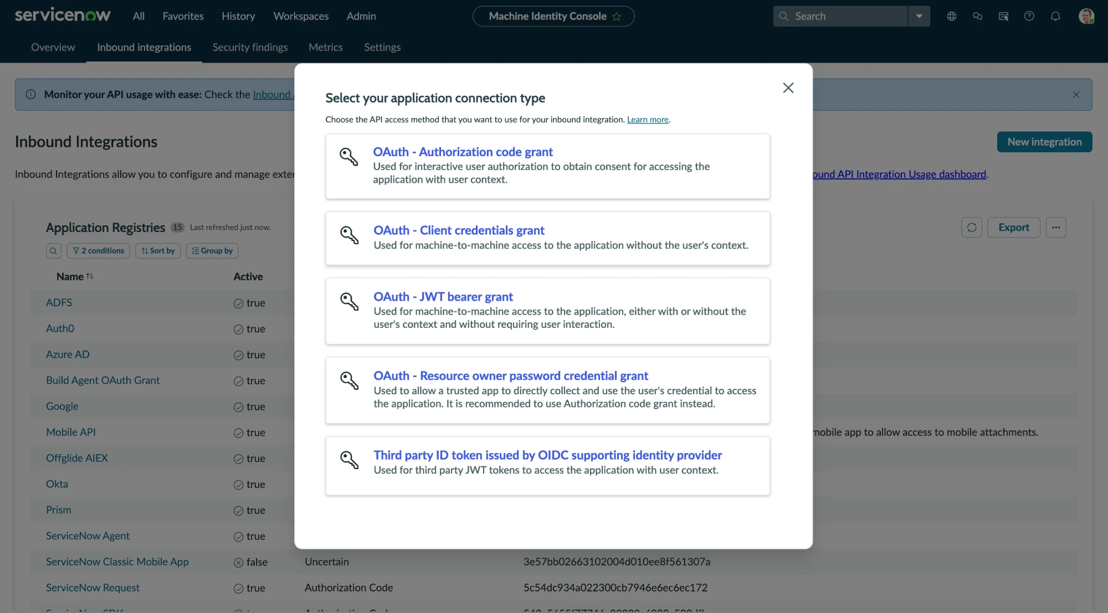Open the Google registry record
The width and height of the screenshot is (1108, 613).
pyautogui.click(x=62, y=406)
